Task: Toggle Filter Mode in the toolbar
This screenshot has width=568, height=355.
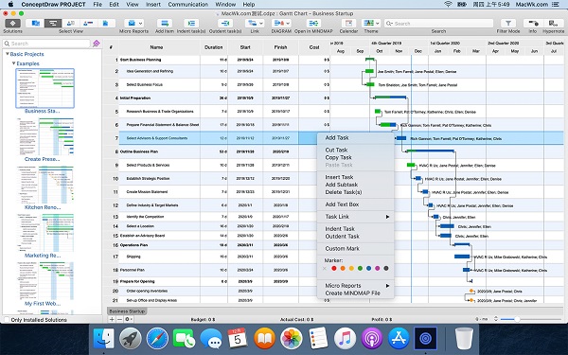Action: [508, 23]
